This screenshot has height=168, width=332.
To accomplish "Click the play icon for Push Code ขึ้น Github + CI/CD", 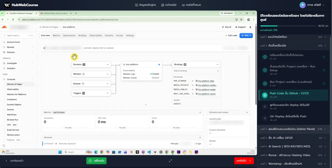I will 265,95.
